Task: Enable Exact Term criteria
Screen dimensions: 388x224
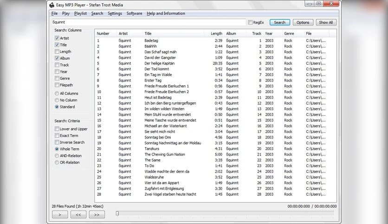Action: pos(57,136)
